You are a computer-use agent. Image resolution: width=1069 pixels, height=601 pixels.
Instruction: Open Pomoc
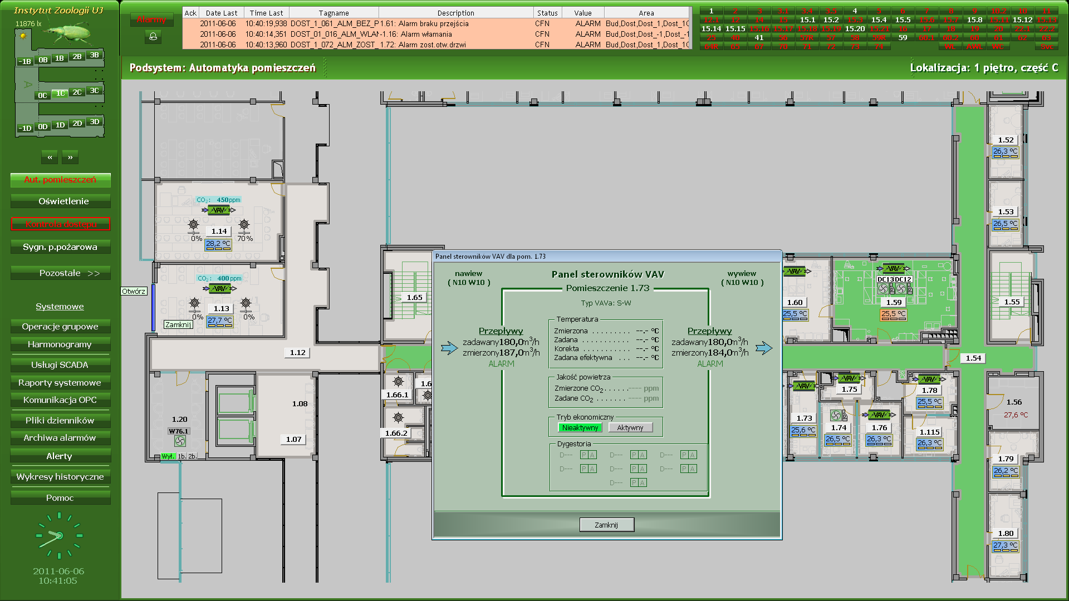[61, 498]
